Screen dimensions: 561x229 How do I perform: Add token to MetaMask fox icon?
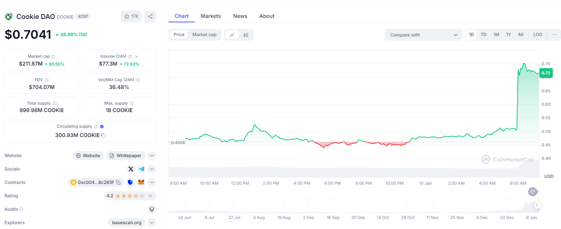pos(141,182)
